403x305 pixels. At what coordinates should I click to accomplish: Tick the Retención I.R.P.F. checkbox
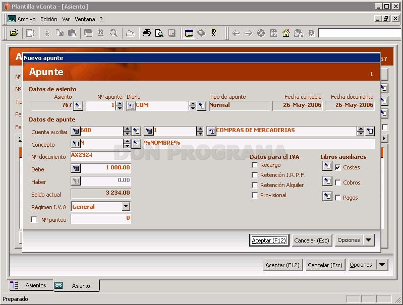[255, 175]
